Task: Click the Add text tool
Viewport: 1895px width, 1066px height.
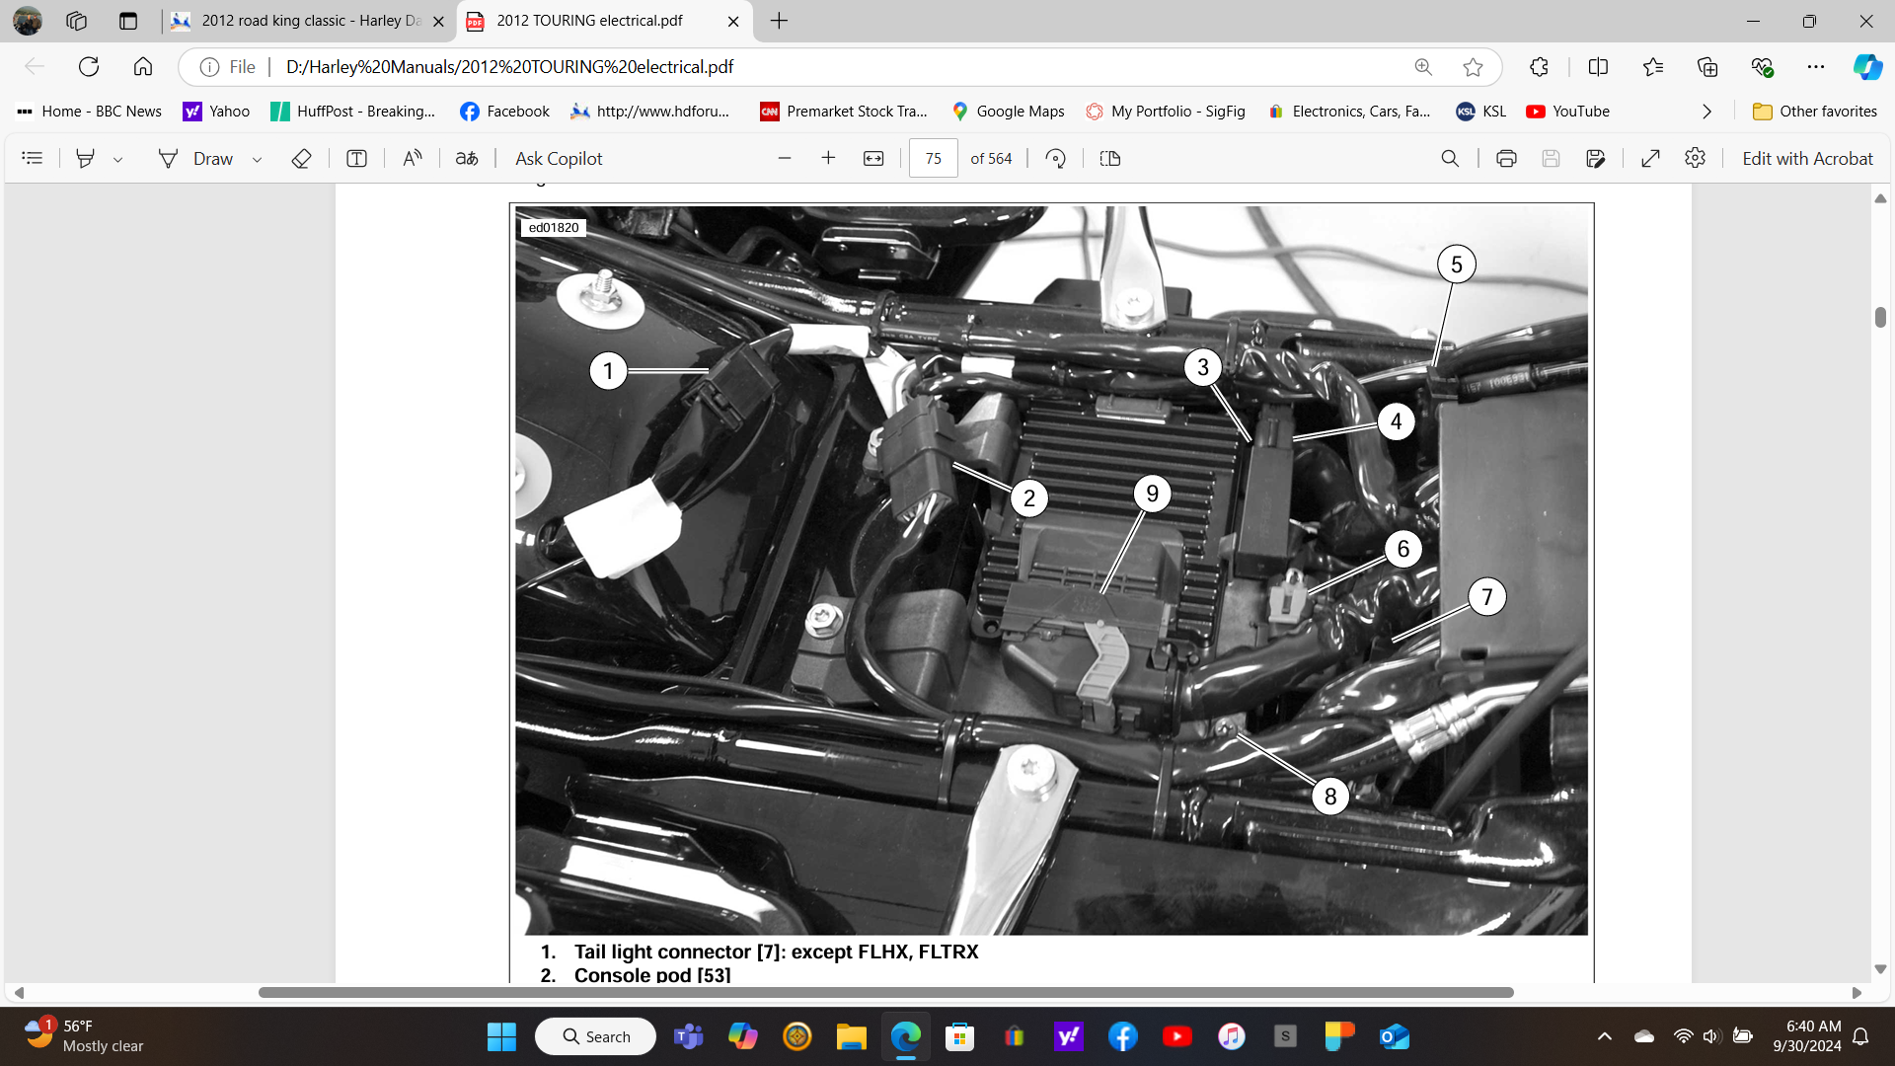Action: pyautogui.click(x=356, y=158)
